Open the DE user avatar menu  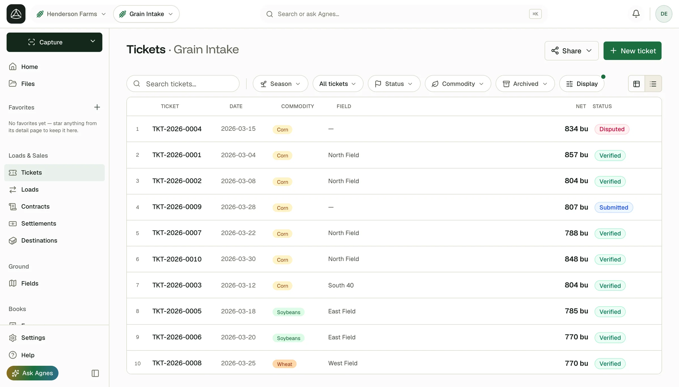[664, 14]
